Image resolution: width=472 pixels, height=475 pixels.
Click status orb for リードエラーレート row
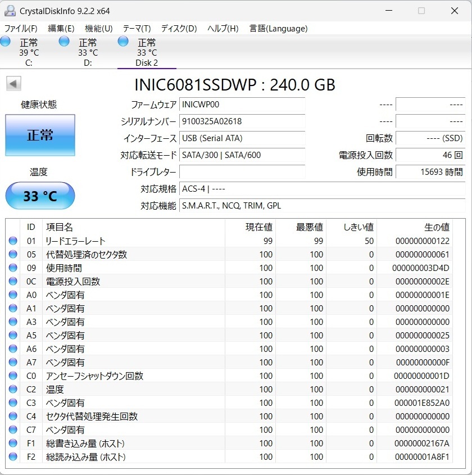13,241
